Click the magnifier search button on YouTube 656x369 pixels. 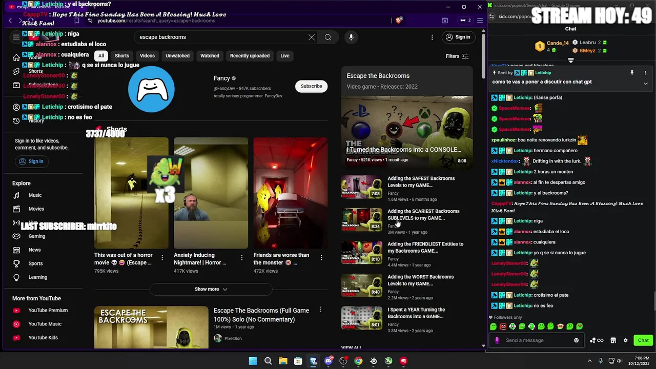(x=328, y=37)
